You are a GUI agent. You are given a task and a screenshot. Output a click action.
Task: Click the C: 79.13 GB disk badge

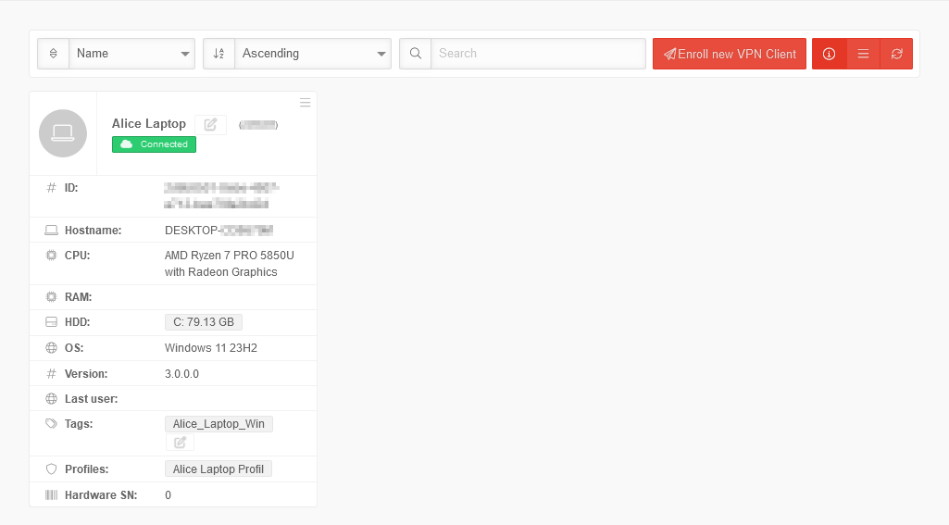[204, 322]
